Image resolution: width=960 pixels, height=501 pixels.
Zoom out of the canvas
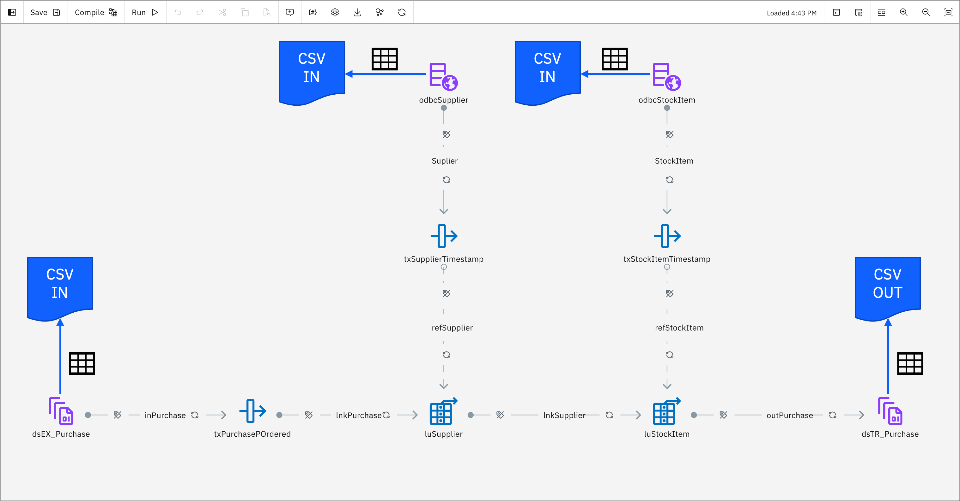[926, 12]
